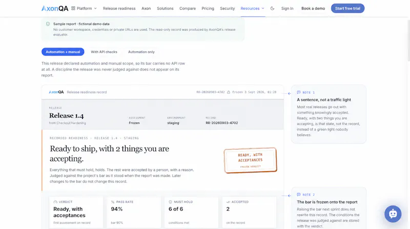The image size is (410, 229).
Task: Click the Frozen assessment value
Action: pos(134,123)
